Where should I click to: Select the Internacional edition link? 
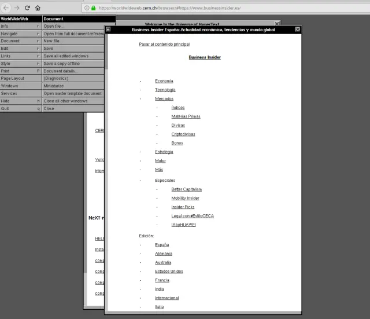pos(167,298)
